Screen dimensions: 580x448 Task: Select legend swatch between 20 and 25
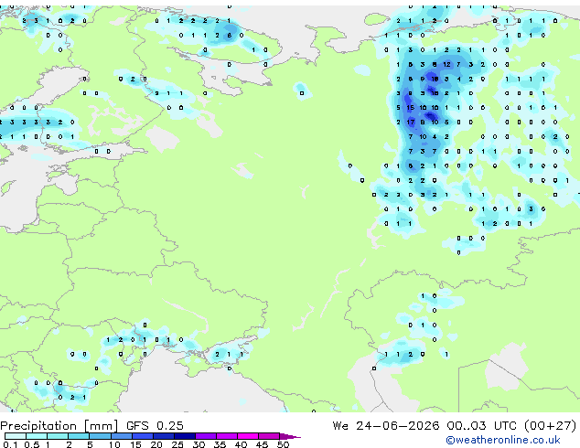(x=164, y=436)
